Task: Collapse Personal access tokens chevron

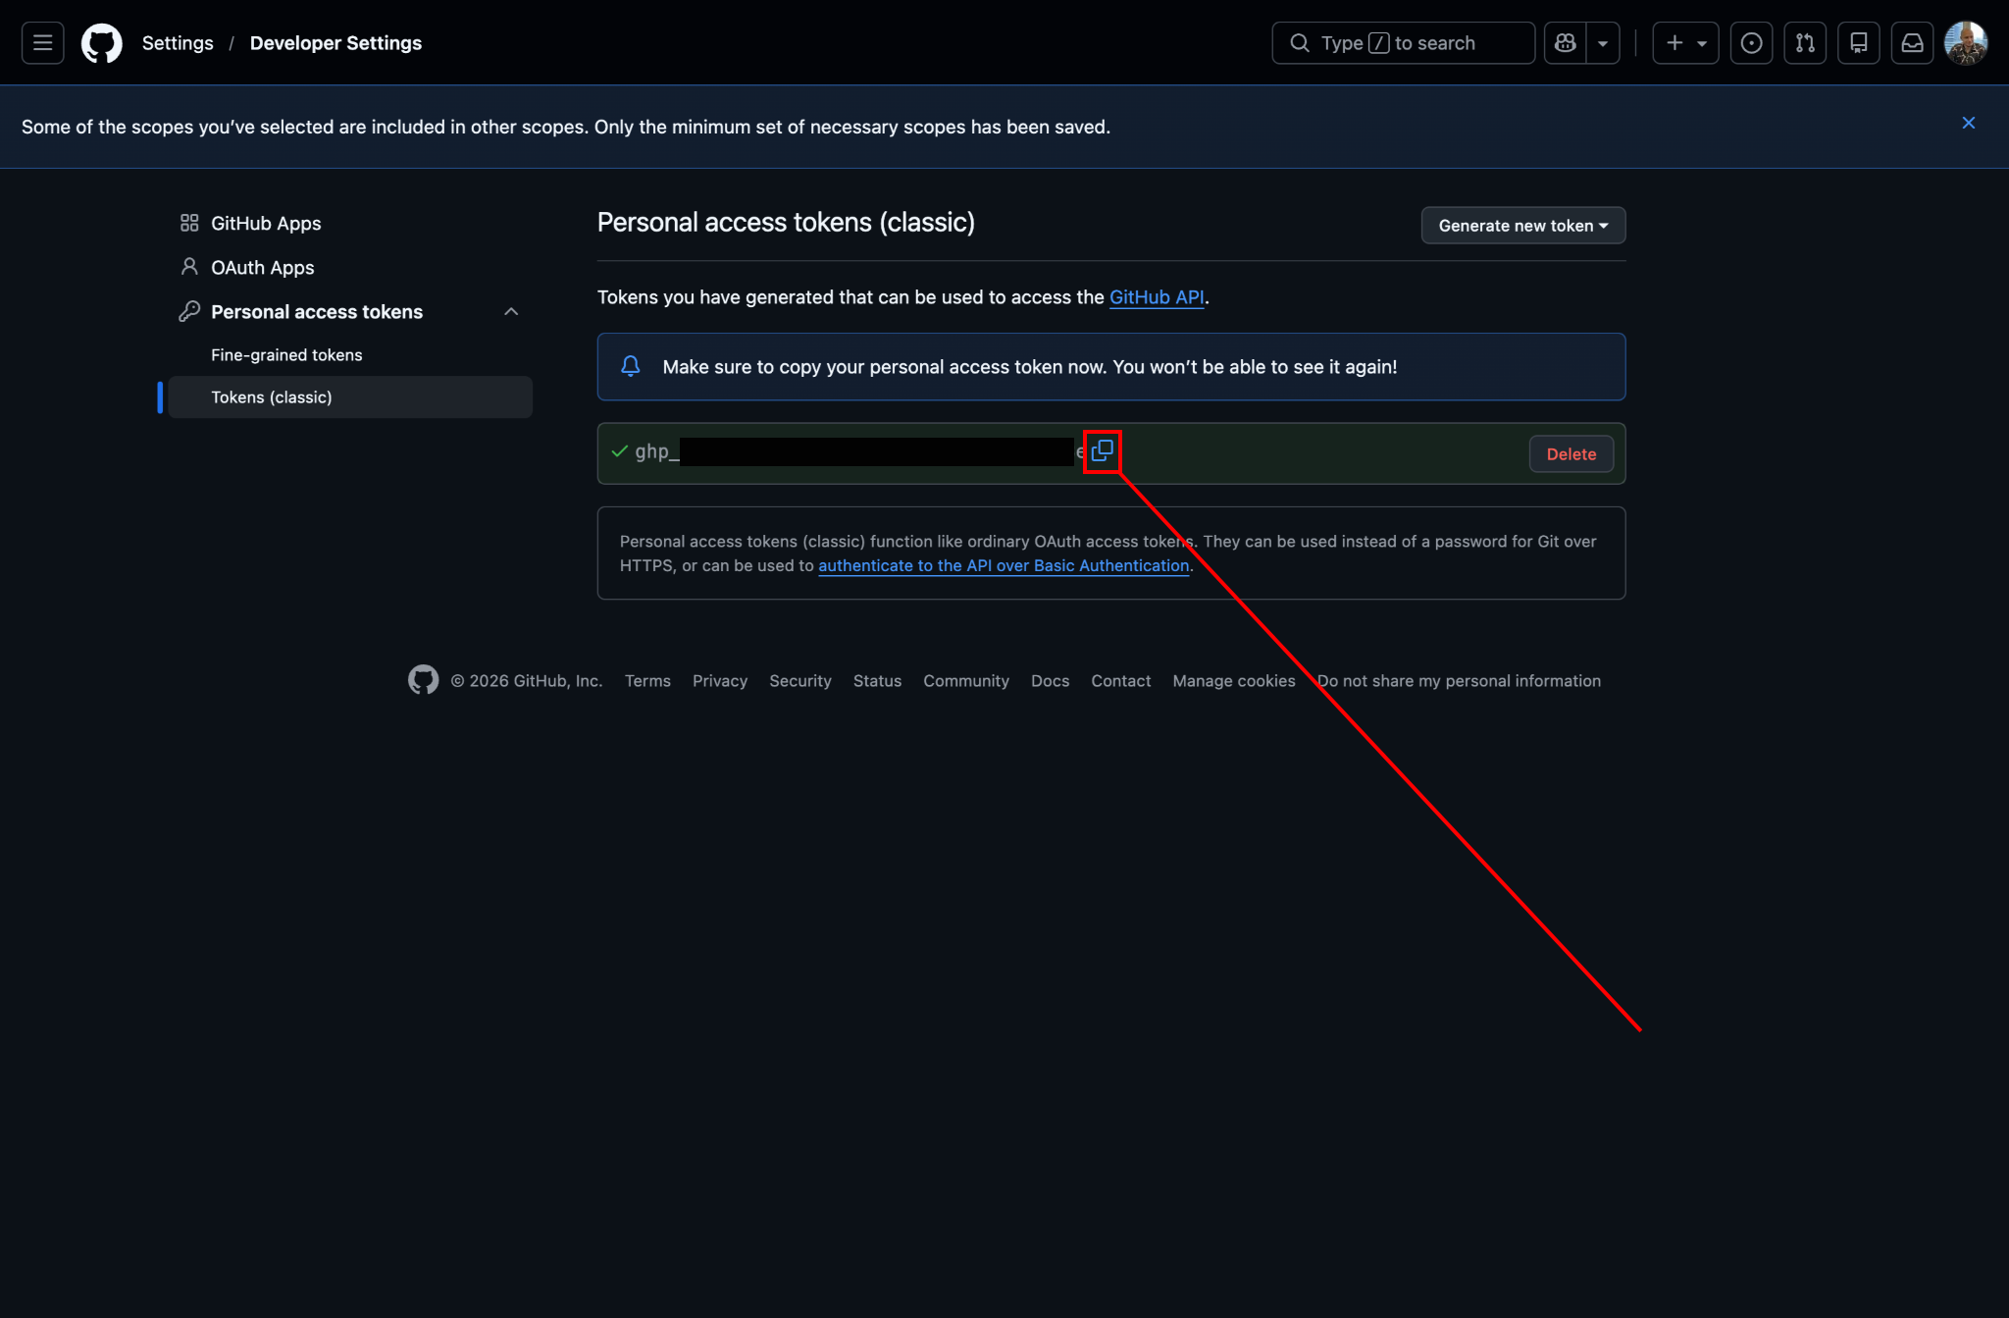Action: (x=511, y=312)
